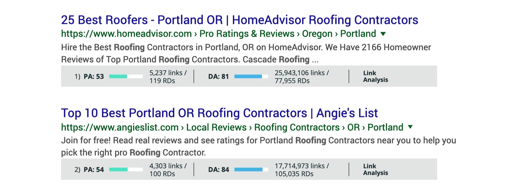
Task: Expand the dropdown arrow beside the HomeAdvisor URL
Action: coord(383,34)
